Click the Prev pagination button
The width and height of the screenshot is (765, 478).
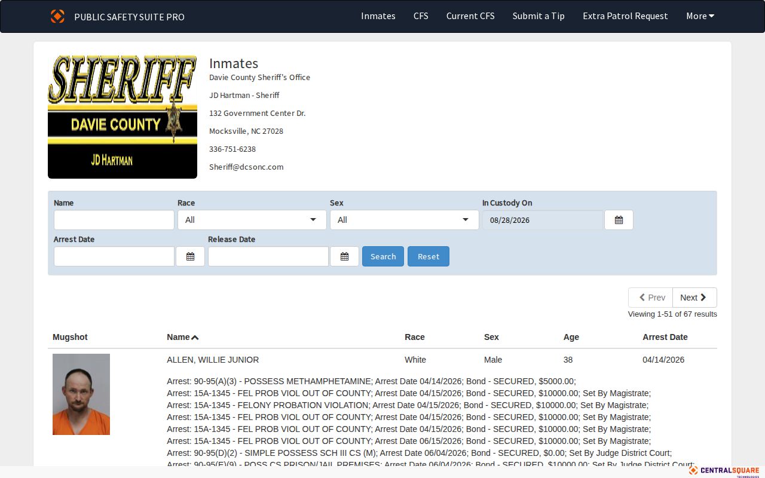[x=650, y=298]
